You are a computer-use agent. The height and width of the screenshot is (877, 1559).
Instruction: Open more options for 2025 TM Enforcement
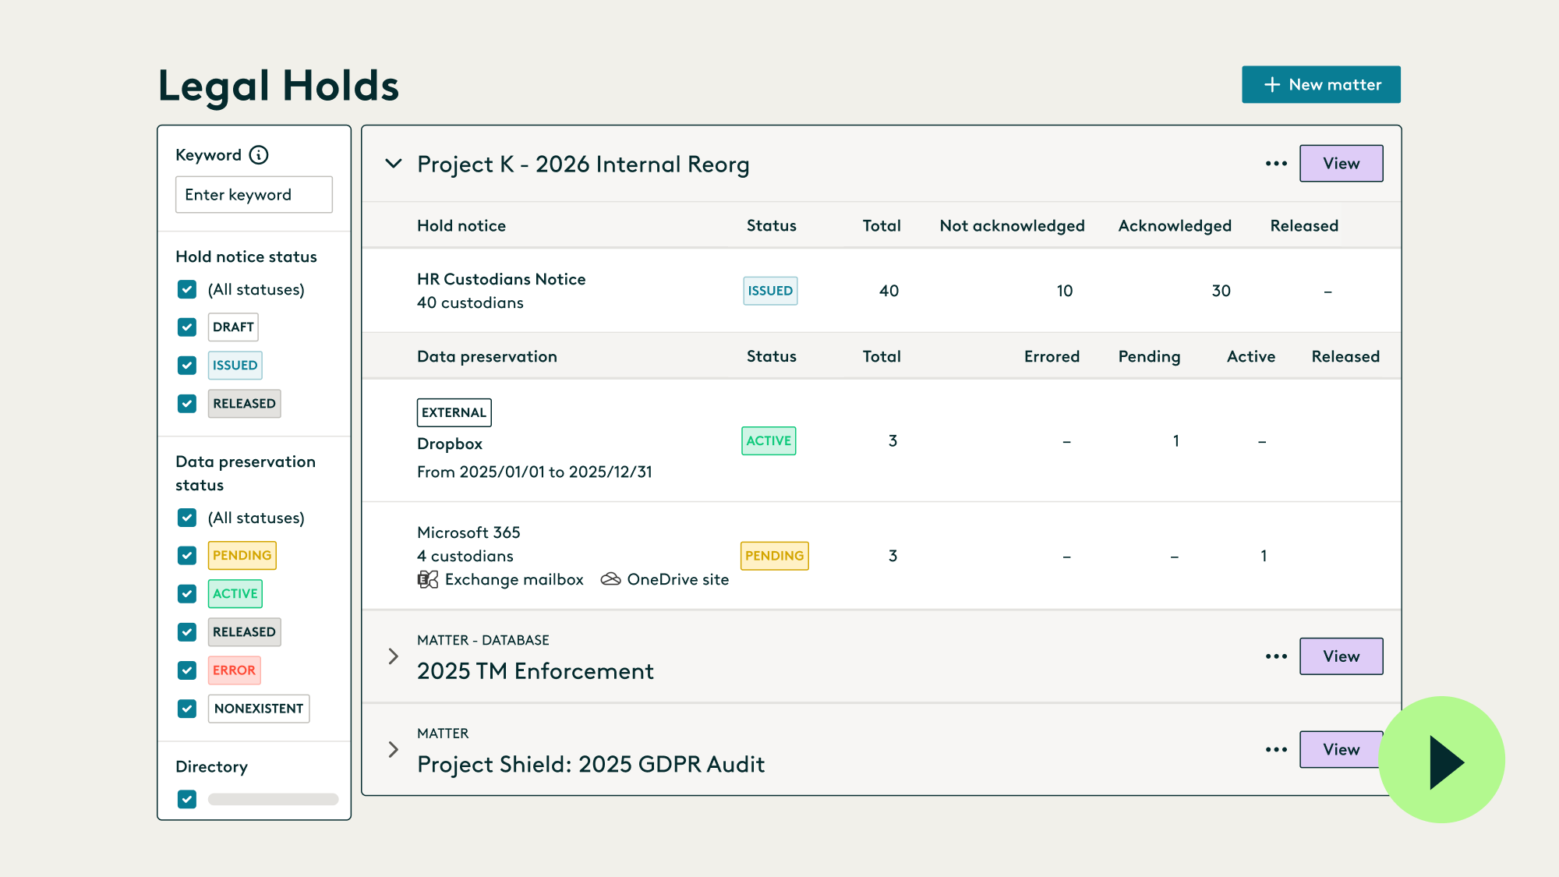coord(1276,656)
